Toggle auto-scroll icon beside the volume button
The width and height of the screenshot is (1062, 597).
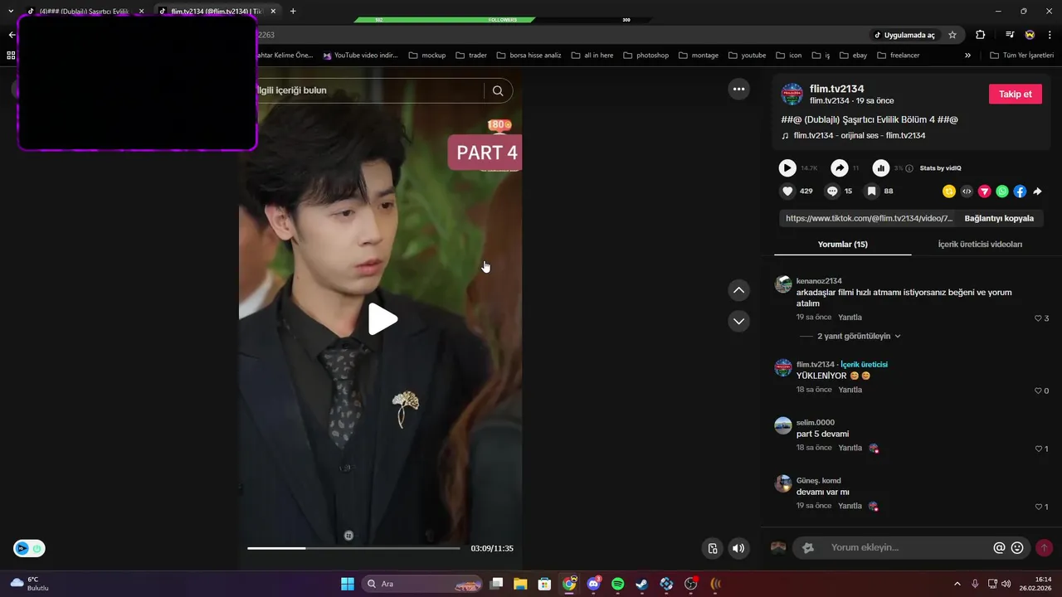coord(712,548)
